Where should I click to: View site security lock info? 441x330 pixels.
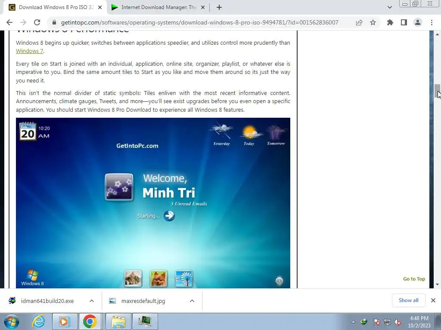[x=54, y=22]
